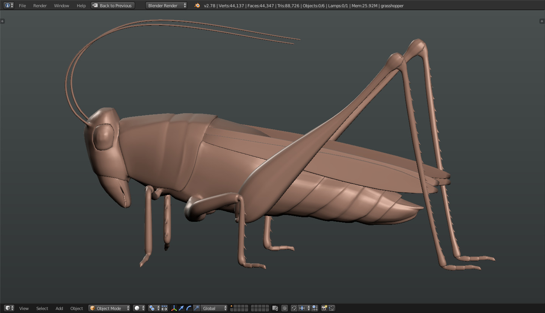
Task: Open the 3D View editor type selector
Action: pyautogui.click(x=9, y=308)
